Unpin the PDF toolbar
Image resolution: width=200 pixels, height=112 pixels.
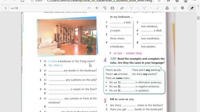pos(192,8)
